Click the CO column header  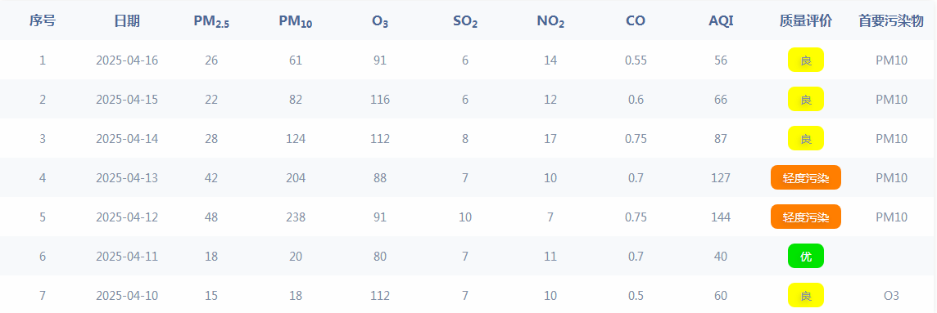pyautogui.click(x=636, y=21)
